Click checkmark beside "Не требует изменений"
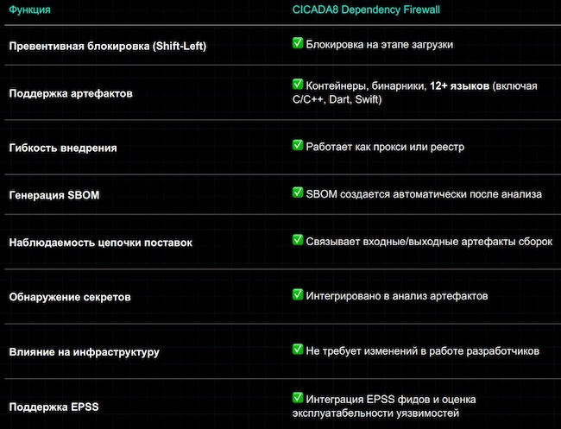 [x=298, y=350]
